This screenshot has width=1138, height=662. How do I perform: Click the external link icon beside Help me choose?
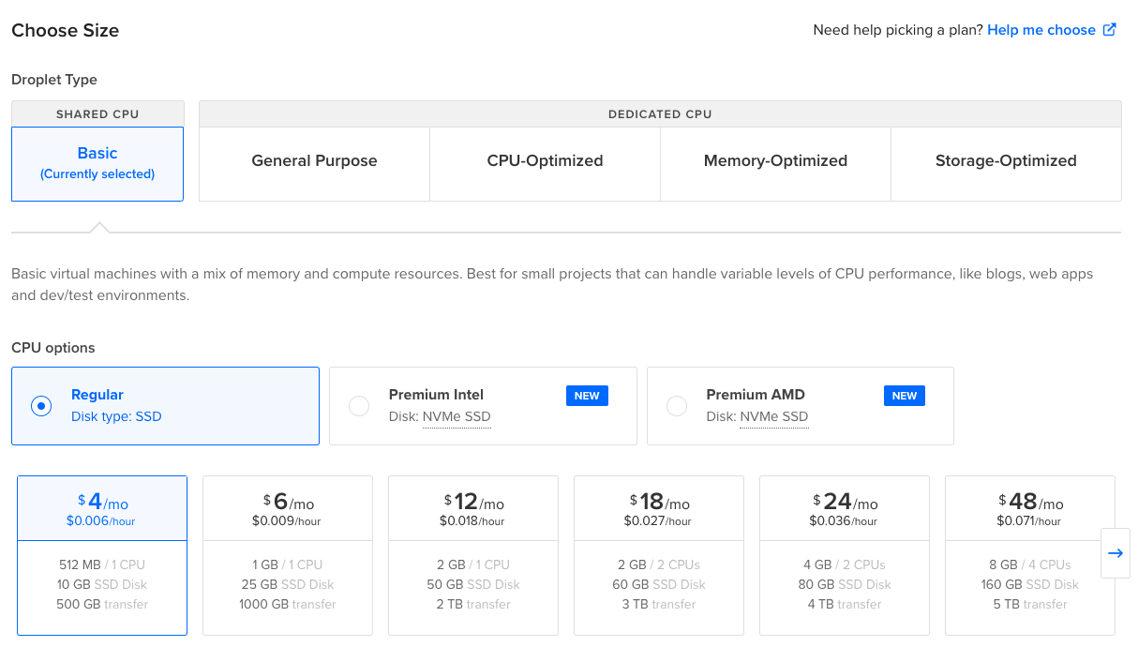coord(1109,30)
